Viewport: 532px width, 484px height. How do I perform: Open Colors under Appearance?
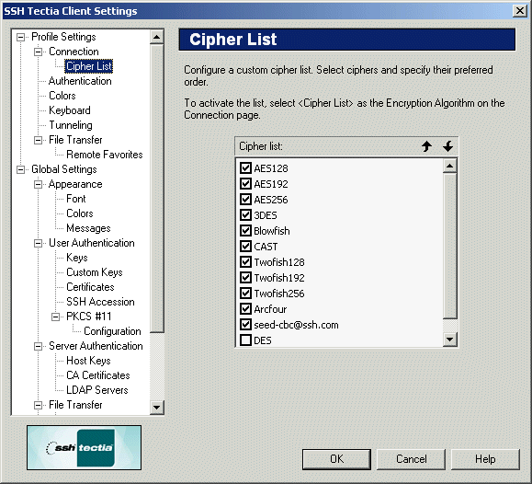pyautogui.click(x=79, y=213)
